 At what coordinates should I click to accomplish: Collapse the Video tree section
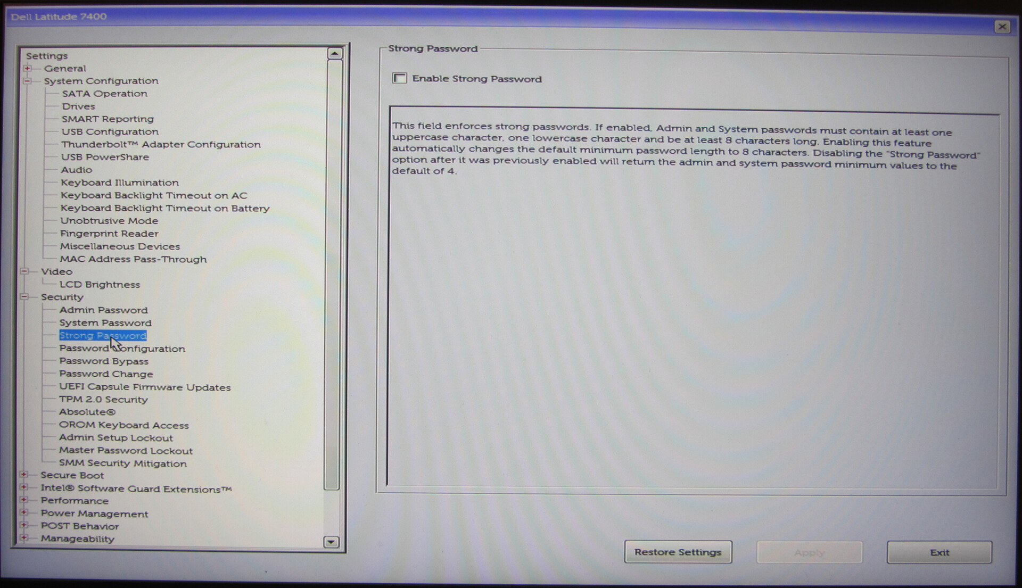[x=24, y=271]
